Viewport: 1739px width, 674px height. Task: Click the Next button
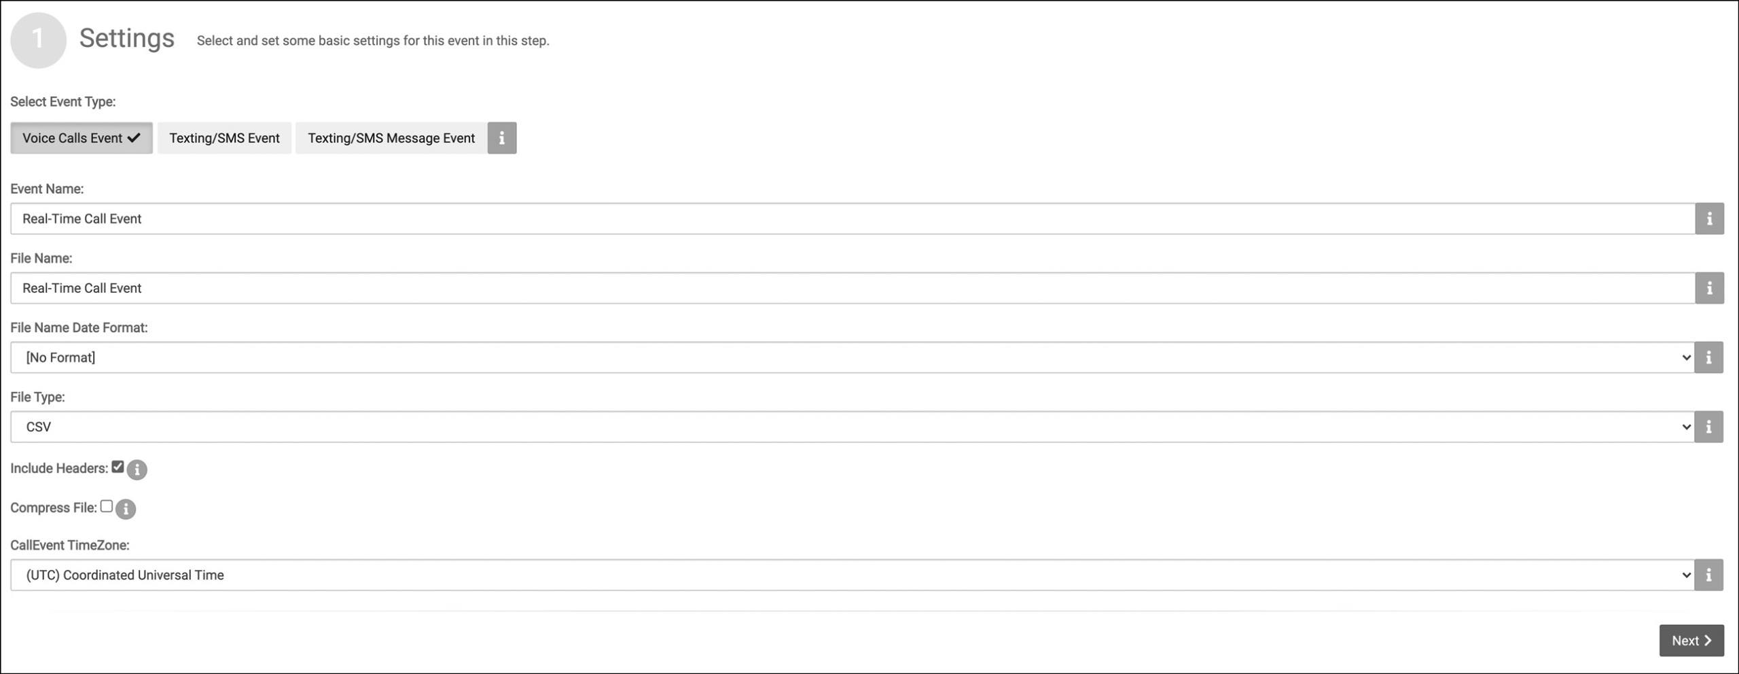pos(1691,641)
